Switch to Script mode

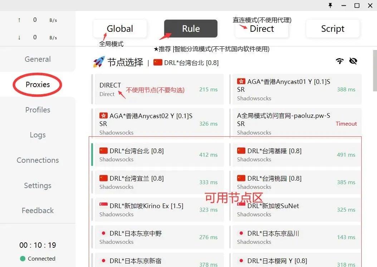point(332,29)
